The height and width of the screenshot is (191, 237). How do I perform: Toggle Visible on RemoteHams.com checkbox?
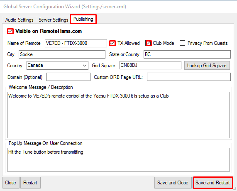click(10, 31)
